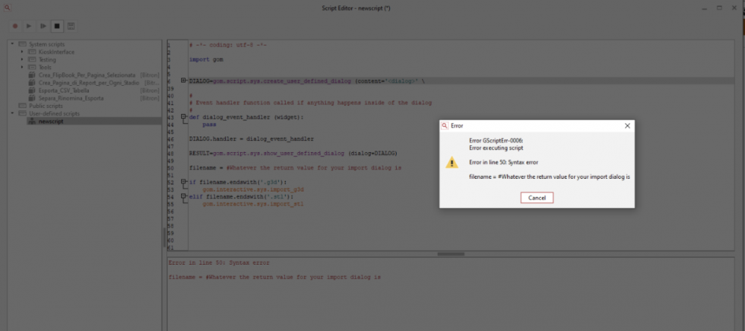The image size is (745, 331).
Task: Collapse the def dialog_event_handler code block
Action: click(x=184, y=117)
